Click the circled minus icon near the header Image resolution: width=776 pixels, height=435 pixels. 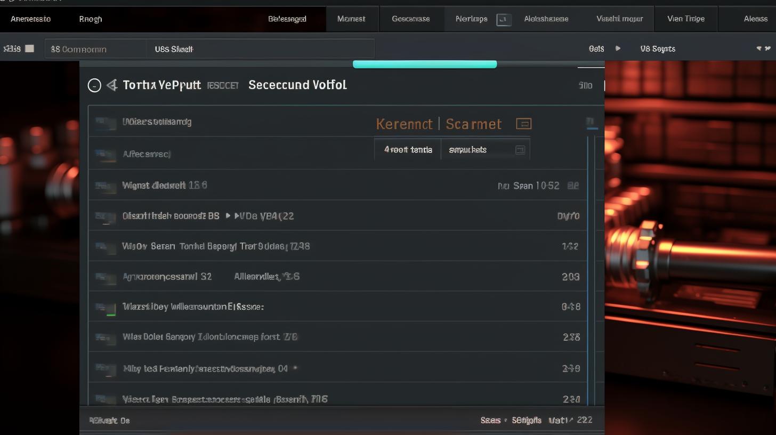pyautogui.click(x=94, y=85)
